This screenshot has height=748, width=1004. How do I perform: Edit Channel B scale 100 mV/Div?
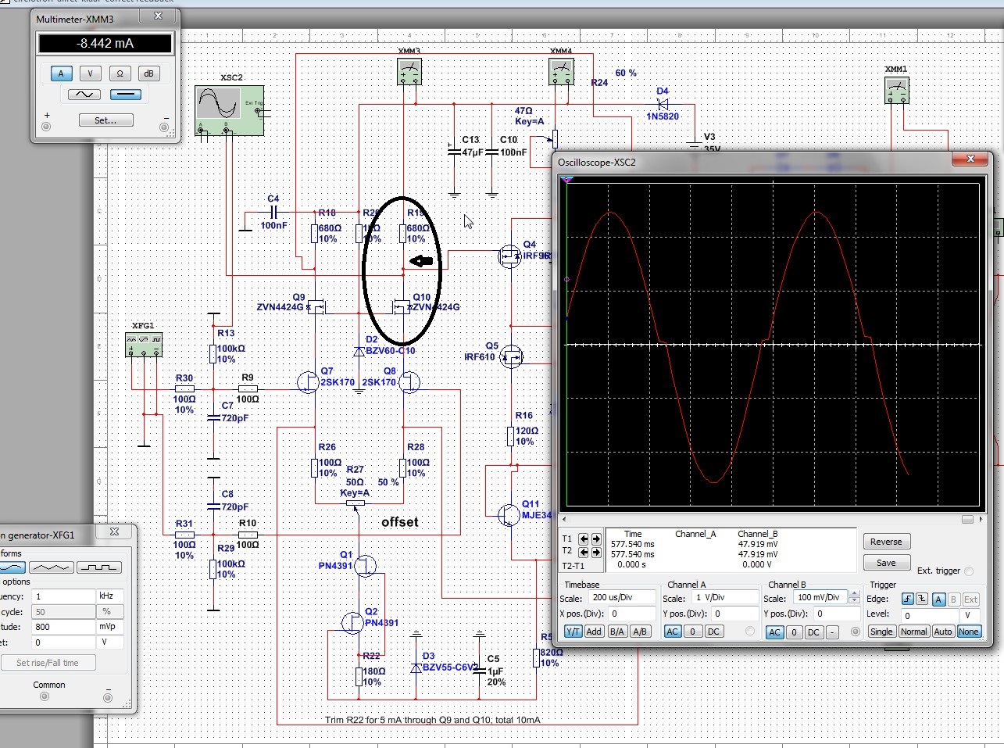coord(822,597)
